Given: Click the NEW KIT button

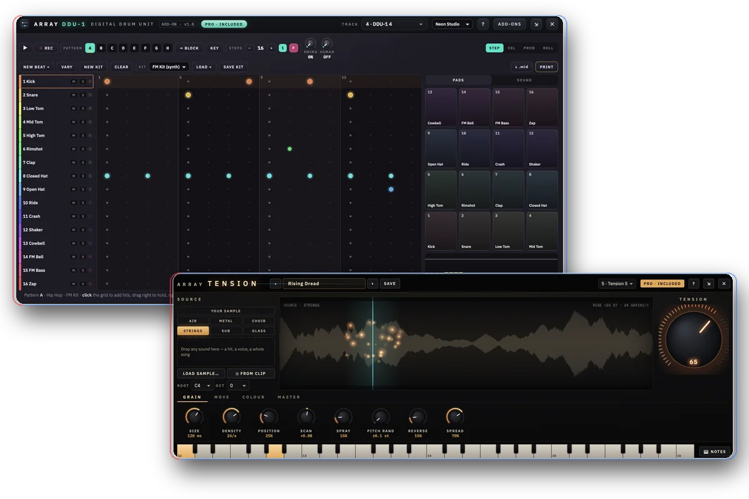Looking at the screenshot, I should point(93,67).
